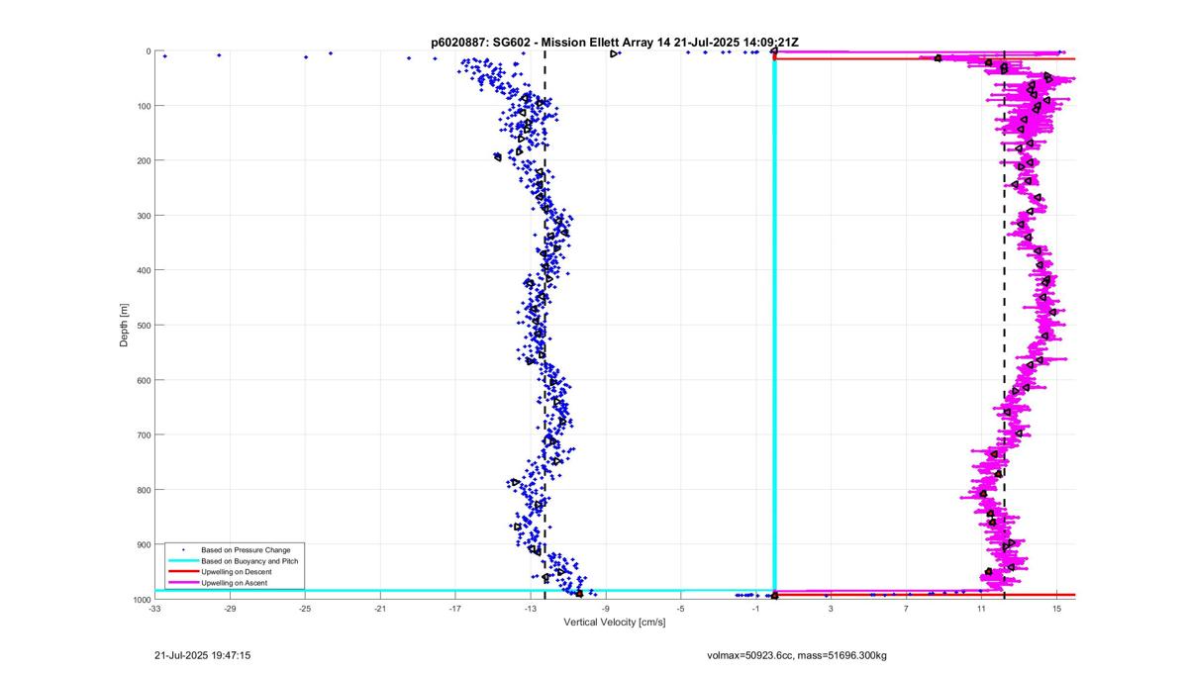The image size is (1188, 674).
Task: Click y-axis tick label 100
Action: tap(143, 106)
